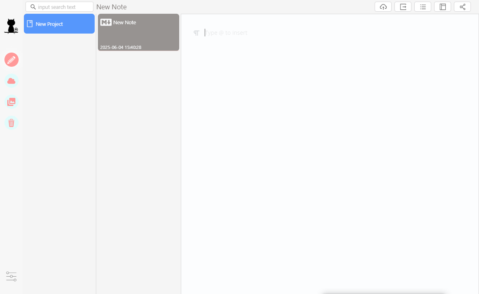The image size is (479, 294).
Task: Toggle the layout panel toolbar button
Action: point(443,7)
